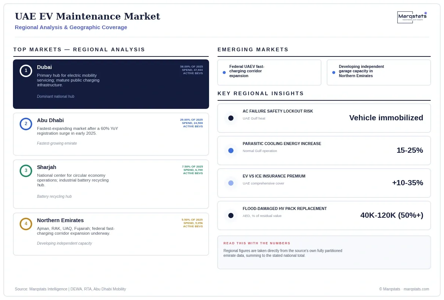Open the marqstats.com copyright footer link
Image resolution: width=444 pixels, height=300 pixels.
click(x=404, y=289)
